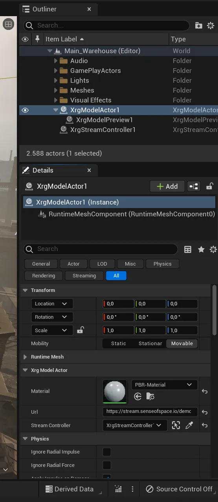The width and height of the screenshot is (218, 502).
Task: Close the Outliner tab
Action: 89,9
